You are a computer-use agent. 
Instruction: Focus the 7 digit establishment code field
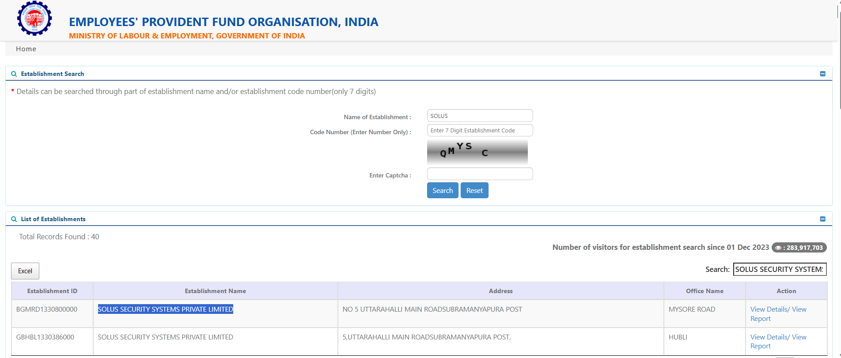480,131
